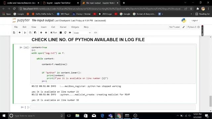Image resolution: width=212 pixels, height=119 pixels.
Task: Open the MX Player bookmark
Action: (63, 14)
